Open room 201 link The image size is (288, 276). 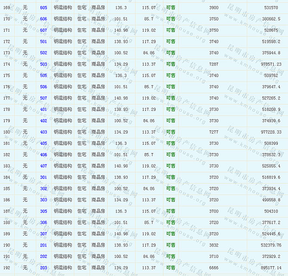(x=44, y=245)
